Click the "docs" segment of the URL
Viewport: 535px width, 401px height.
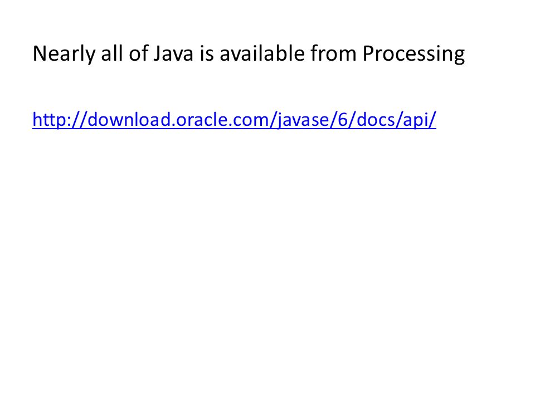point(375,120)
